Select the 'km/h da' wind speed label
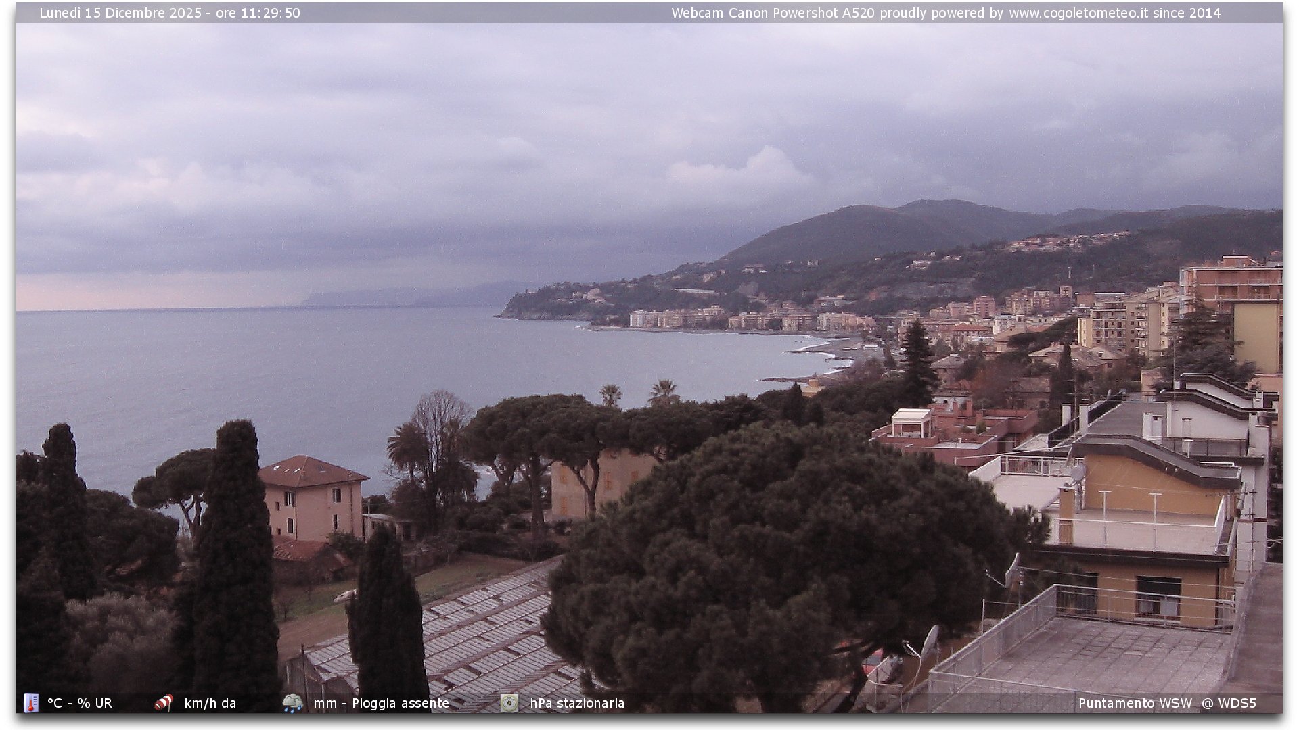1299x730 pixels. pyautogui.click(x=210, y=703)
